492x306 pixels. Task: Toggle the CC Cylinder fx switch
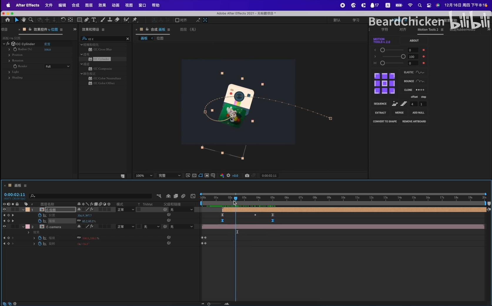click(8, 44)
